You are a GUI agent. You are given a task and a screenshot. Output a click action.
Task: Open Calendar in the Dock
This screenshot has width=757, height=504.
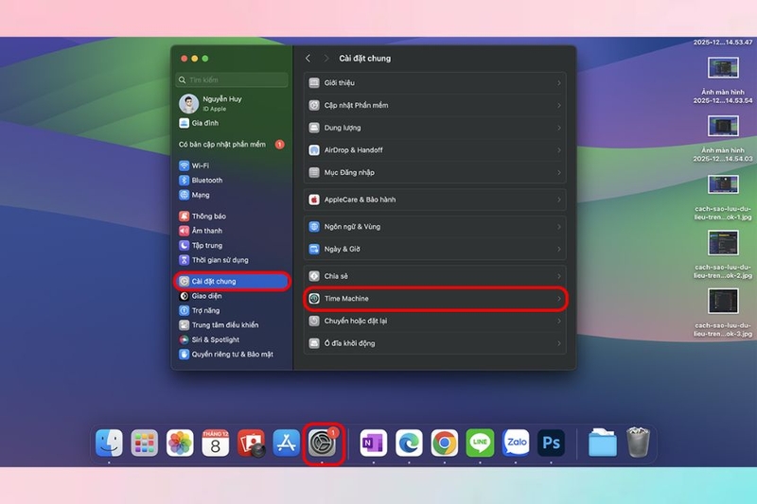coord(216,443)
